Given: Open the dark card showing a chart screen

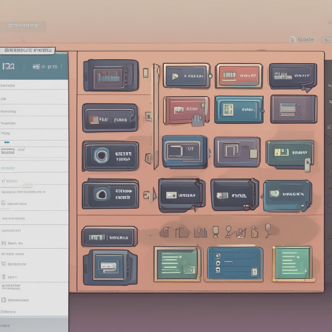Looking at the screenshot, I should [111, 75].
